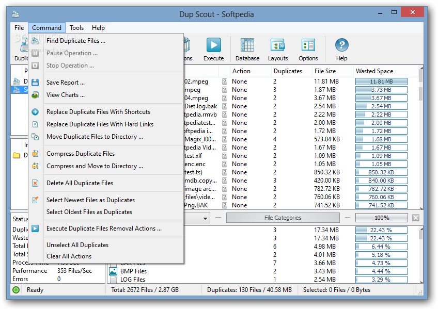Screen dimensions: 438x310
Task: Click the 353 Files/Sec performance value
Action: tap(74, 271)
